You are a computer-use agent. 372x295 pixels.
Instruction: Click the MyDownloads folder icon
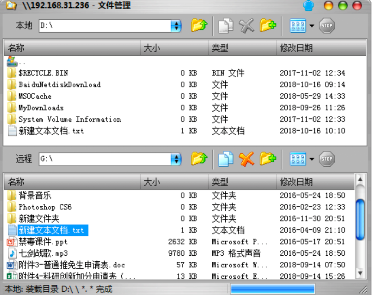(x=12, y=108)
